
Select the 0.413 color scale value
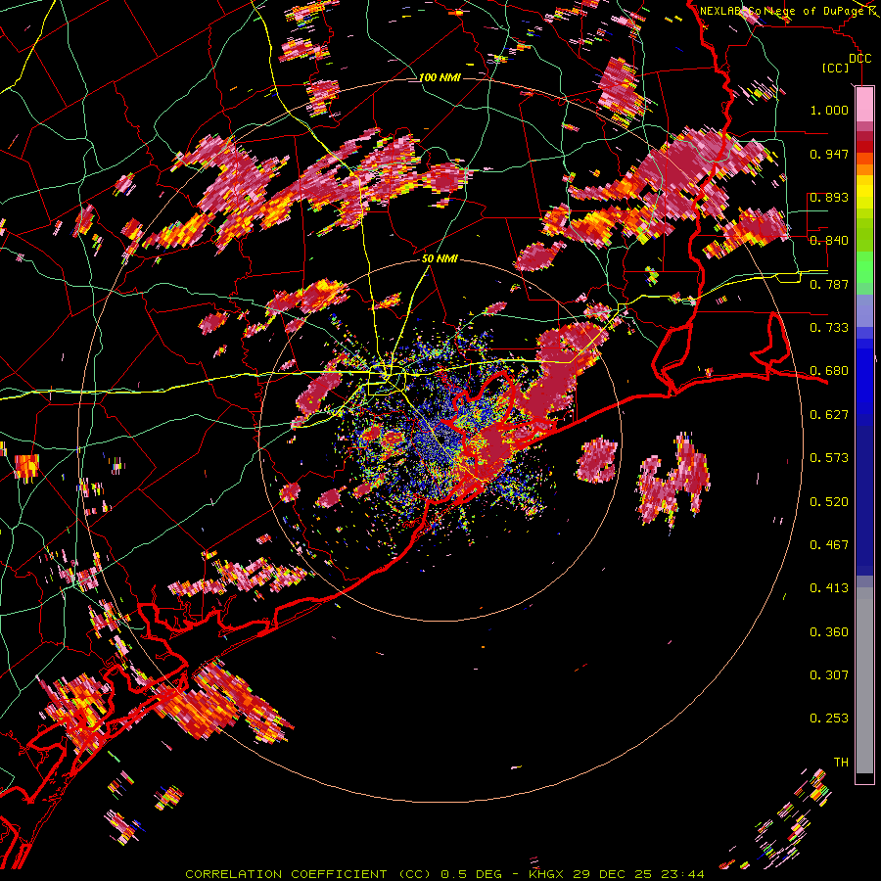[829, 588]
